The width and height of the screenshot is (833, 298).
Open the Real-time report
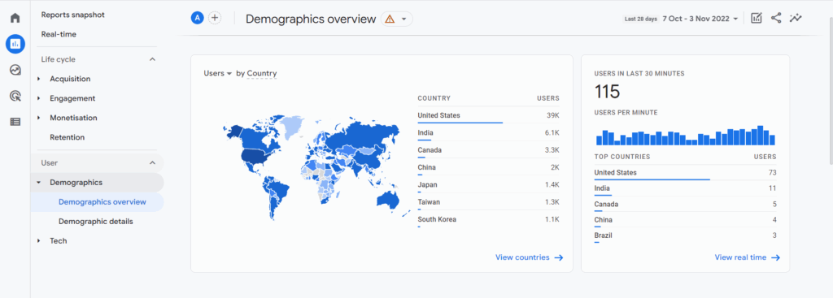click(59, 34)
